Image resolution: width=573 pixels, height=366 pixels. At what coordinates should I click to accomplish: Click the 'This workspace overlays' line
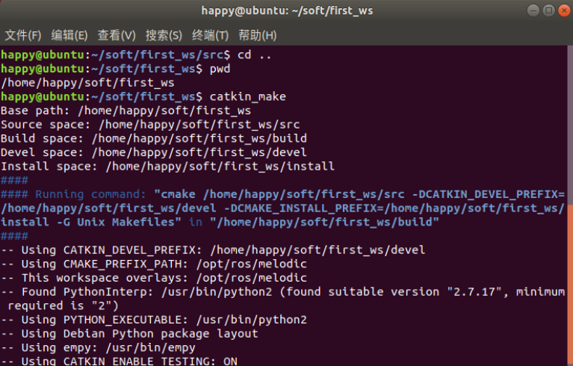pyautogui.click(x=154, y=278)
